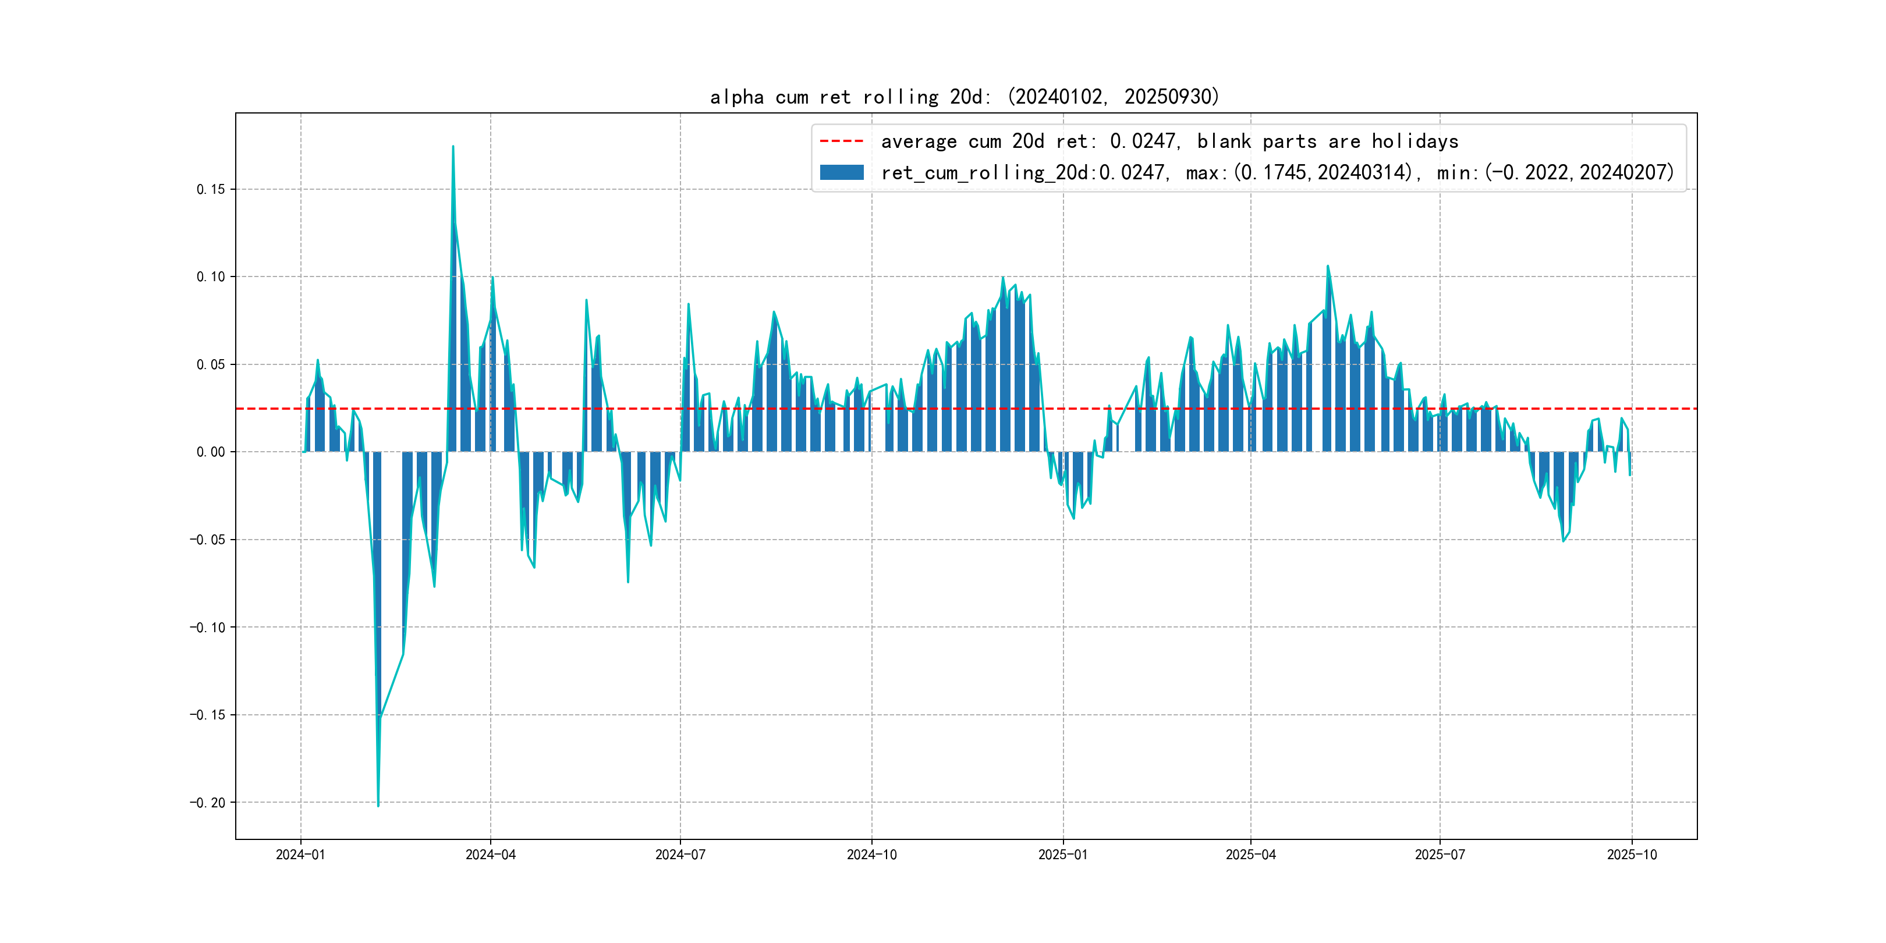Click the -0.20 y-axis tick label
Viewport: 1886px width, 943px height.
[x=208, y=803]
